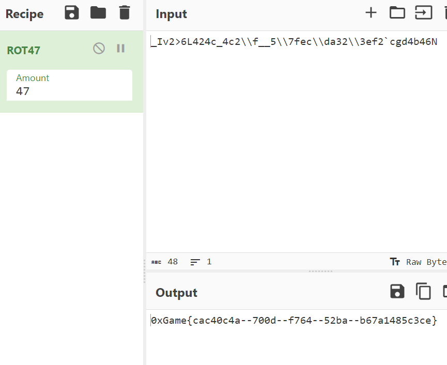Disable the ROT47 operation
Screen dimensions: 447x365
click(x=99, y=49)
